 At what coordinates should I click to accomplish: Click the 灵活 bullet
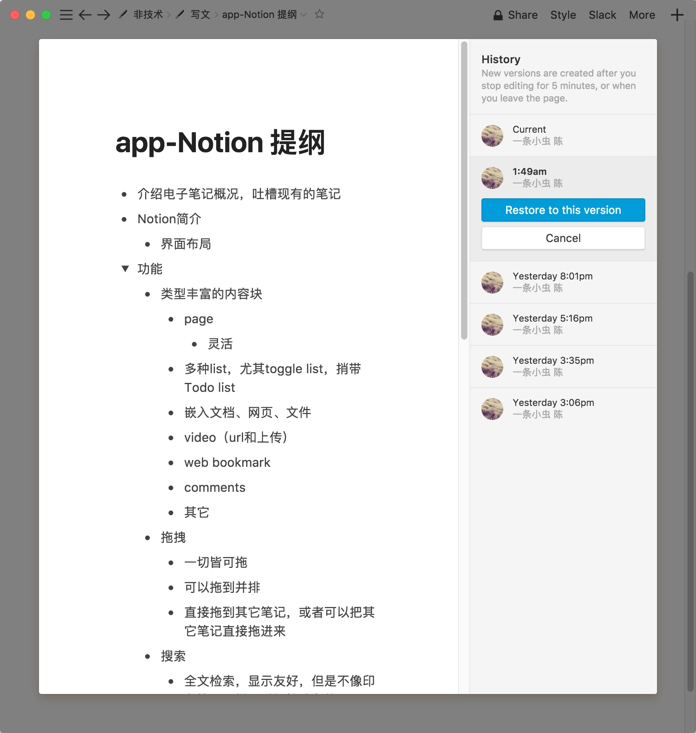pyautogui.click(x=220, y=344)
